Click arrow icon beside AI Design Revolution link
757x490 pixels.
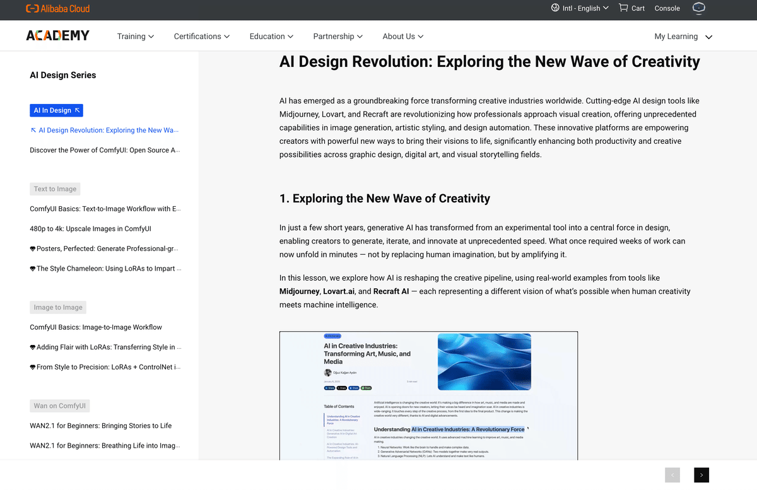[33, 131]
